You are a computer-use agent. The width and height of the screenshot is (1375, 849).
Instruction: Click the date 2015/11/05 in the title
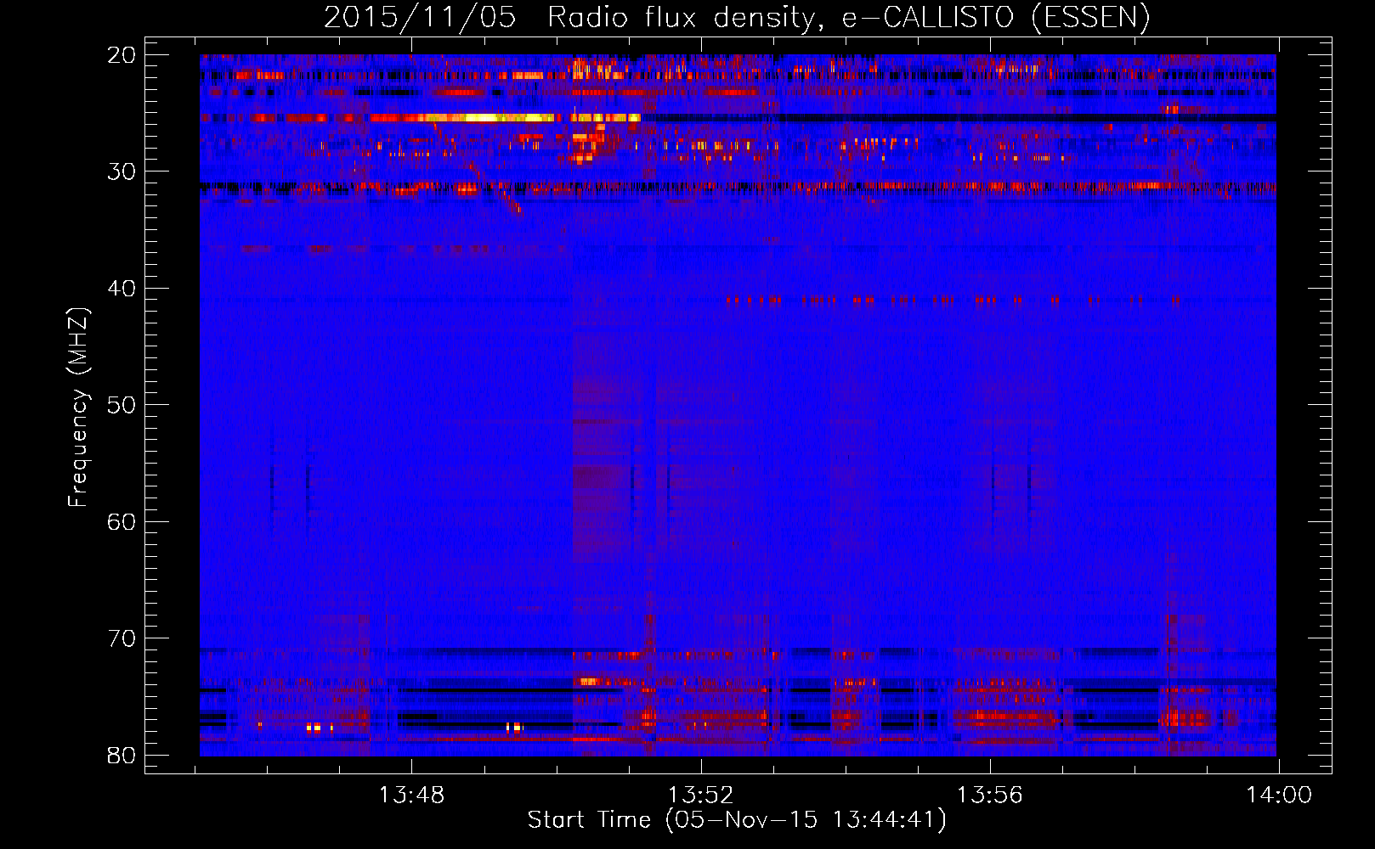coord(420,18)
